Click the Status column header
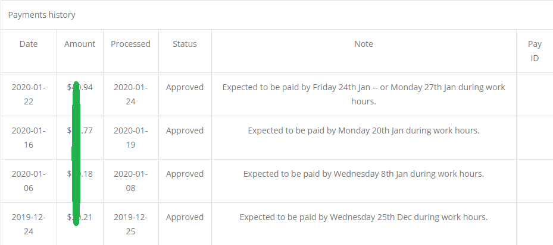This screenshot has width=553, height=245. click(185, 44)
